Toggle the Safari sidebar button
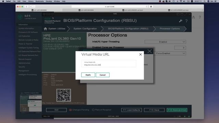 (26, 6)
